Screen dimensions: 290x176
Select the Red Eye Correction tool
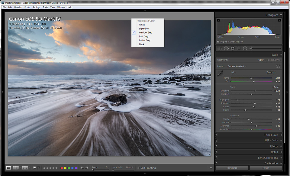[x=233, y=48]
